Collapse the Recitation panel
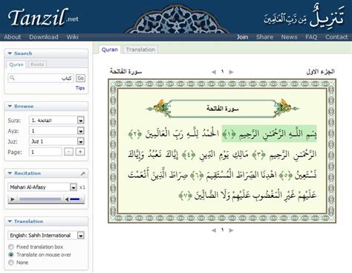The width and height of the screenshot is (352, 273). point(10,173)
